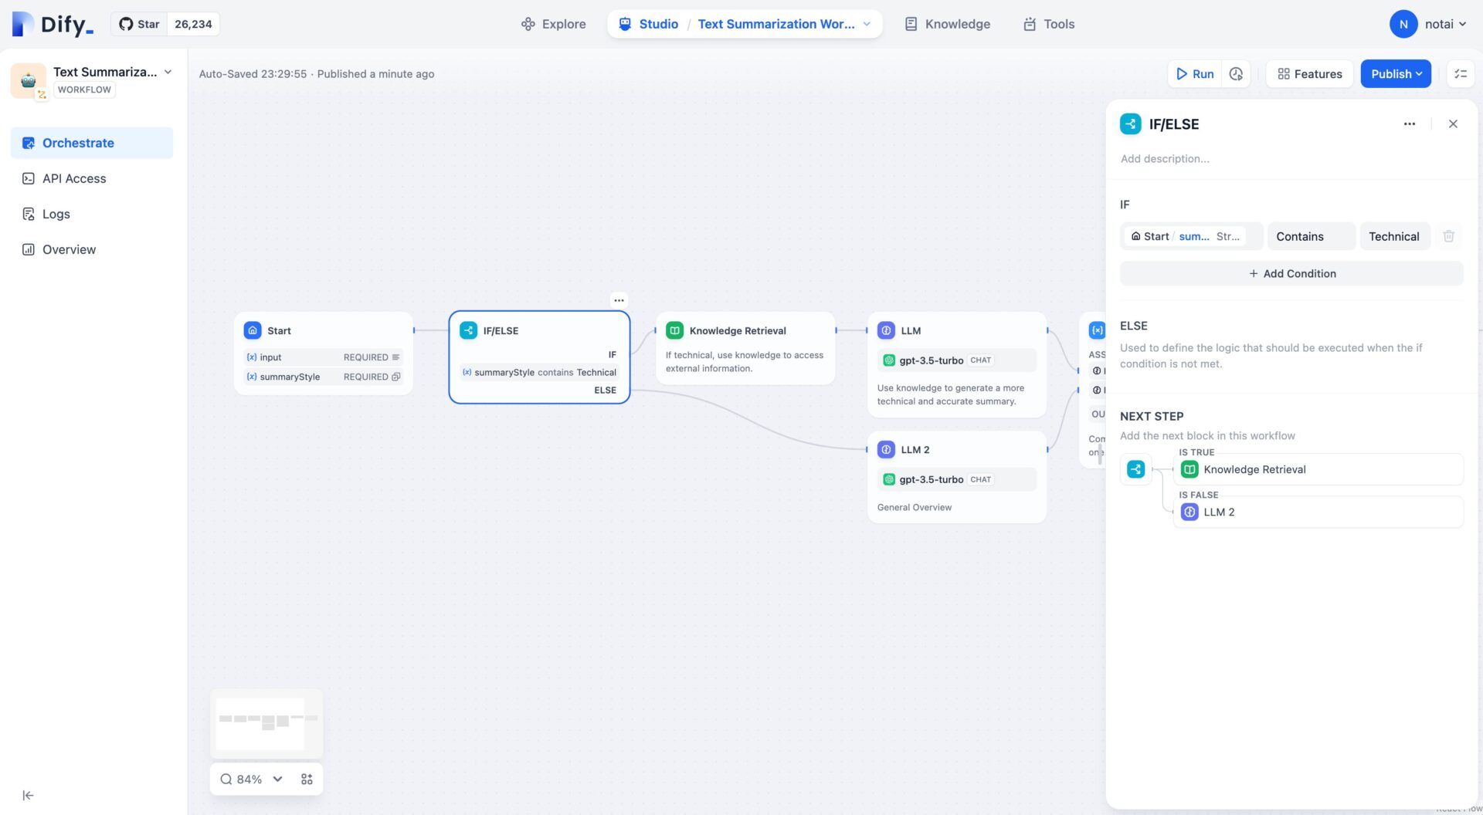Delete the Technical condition with trash icon
1483x815 pixels.
tap(1448, 236)
